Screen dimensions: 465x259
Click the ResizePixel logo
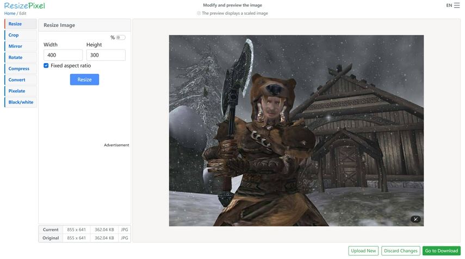[24, 5]
